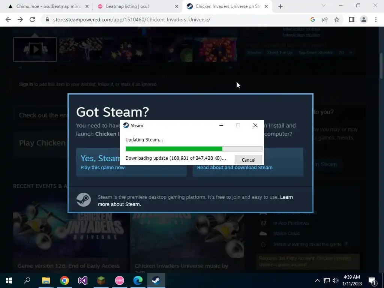Image resolution: width=384 pixels, height=288 pixels.
Task: Open File Explorer from taskbar
Action: pyautogui.click(x=46, y=280)
